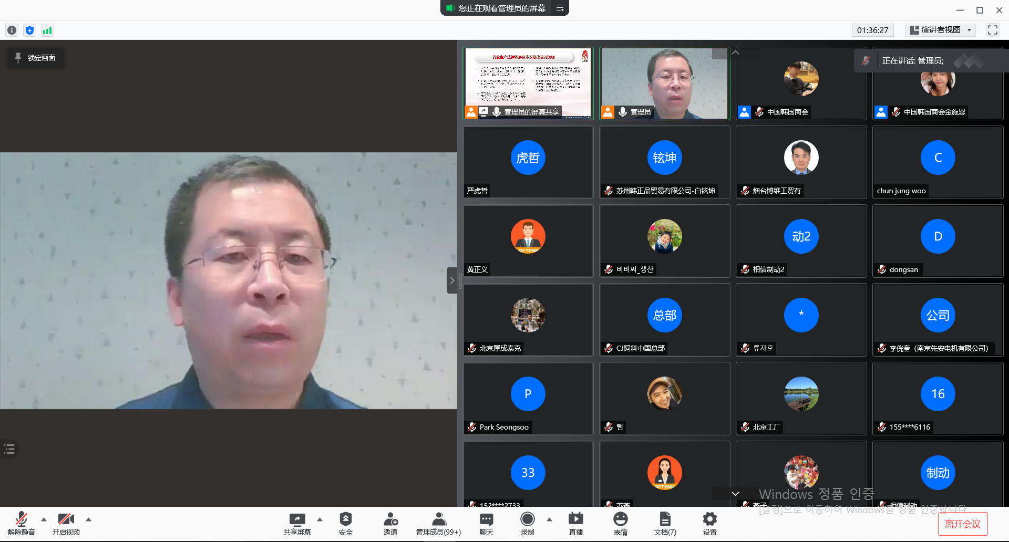1009x542 pixels.
Task: Open menu icon beside 您正在观看管理员的屏幕
Action: point(560,8)
